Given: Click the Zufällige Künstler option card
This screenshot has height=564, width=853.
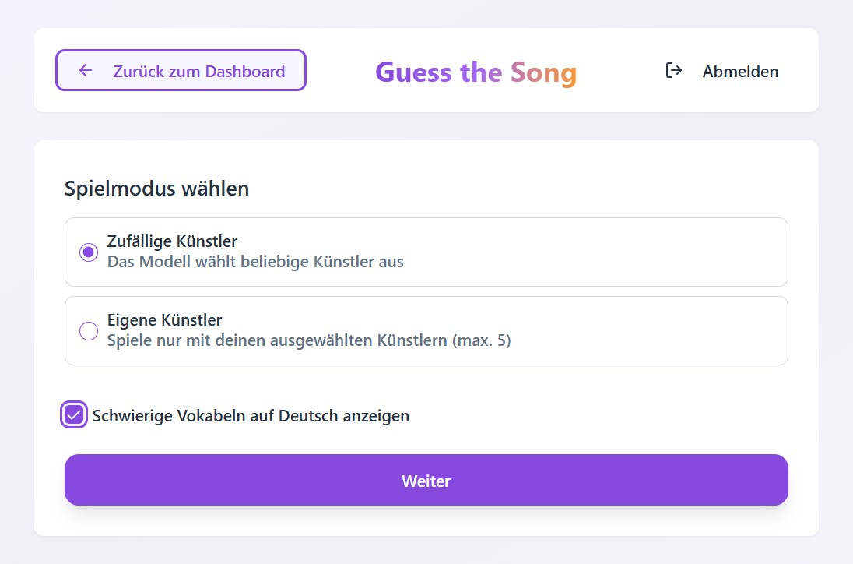Looking at the screenshot, I should (426, 251).
